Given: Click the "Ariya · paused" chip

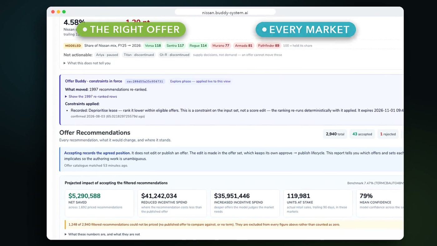Looking at the screenshot, I should click(x=107, y=55).
